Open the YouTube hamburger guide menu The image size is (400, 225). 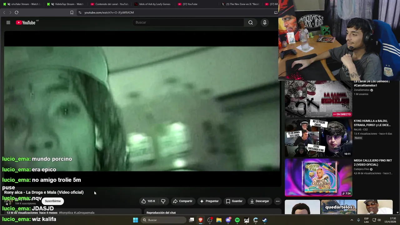pos(8,22)
